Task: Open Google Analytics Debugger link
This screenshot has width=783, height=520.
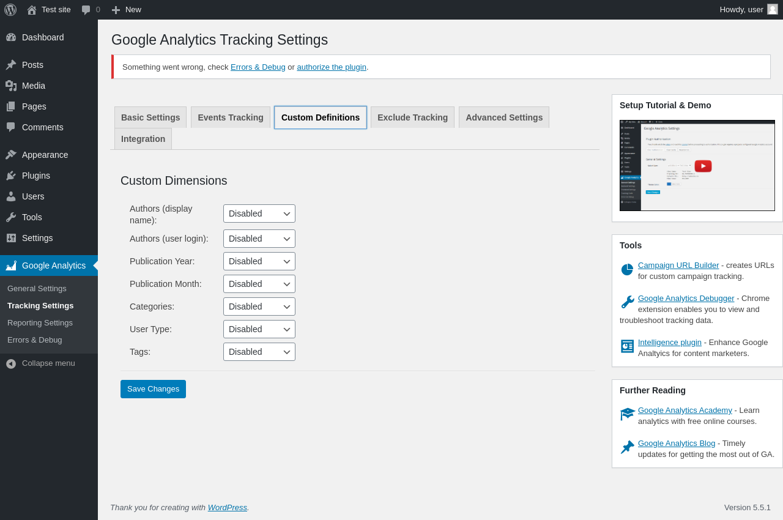Action: (x=686, y=298)
